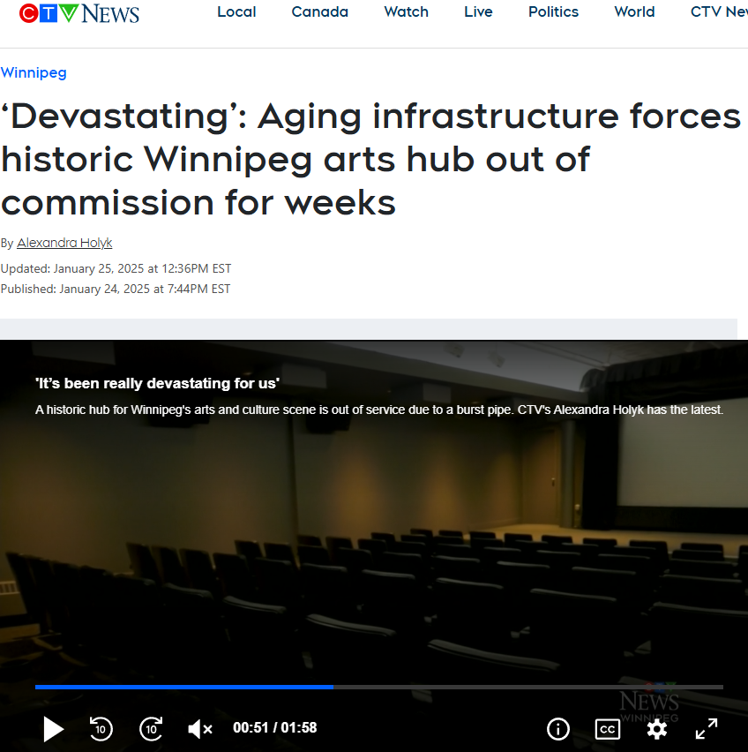Play the video
Image resolution: width=748 pixels, height=752 pixels.
pos(53,729)
